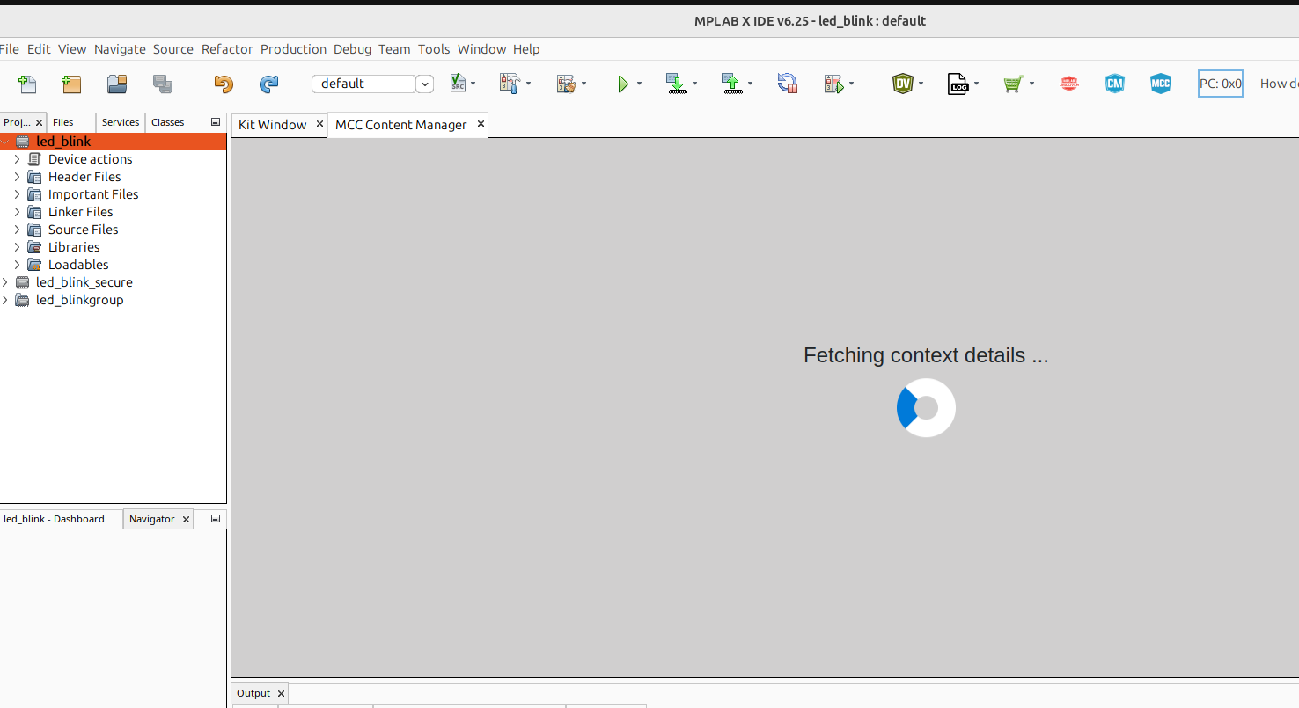Screen dimensions: 1299x708
Task: Launch the MCC Code Configurator icon
Action: [x=1161, y=84]
